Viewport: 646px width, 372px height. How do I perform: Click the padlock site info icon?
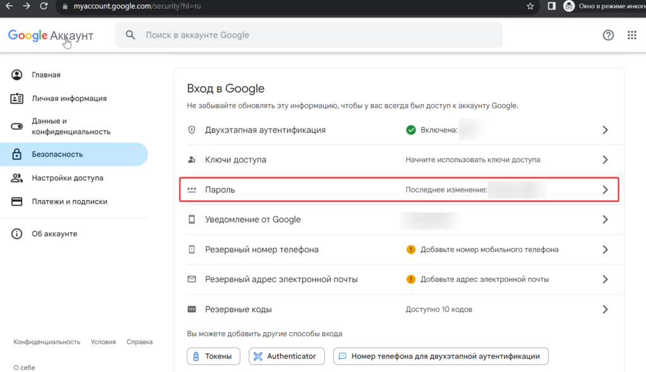[x=65, y=6]
